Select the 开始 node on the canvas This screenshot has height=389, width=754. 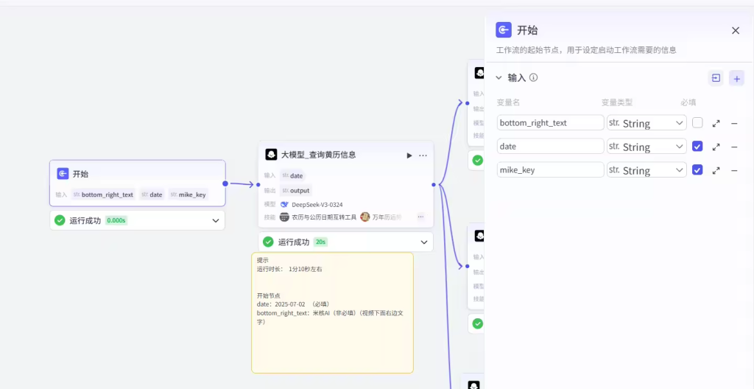[137, 175]
